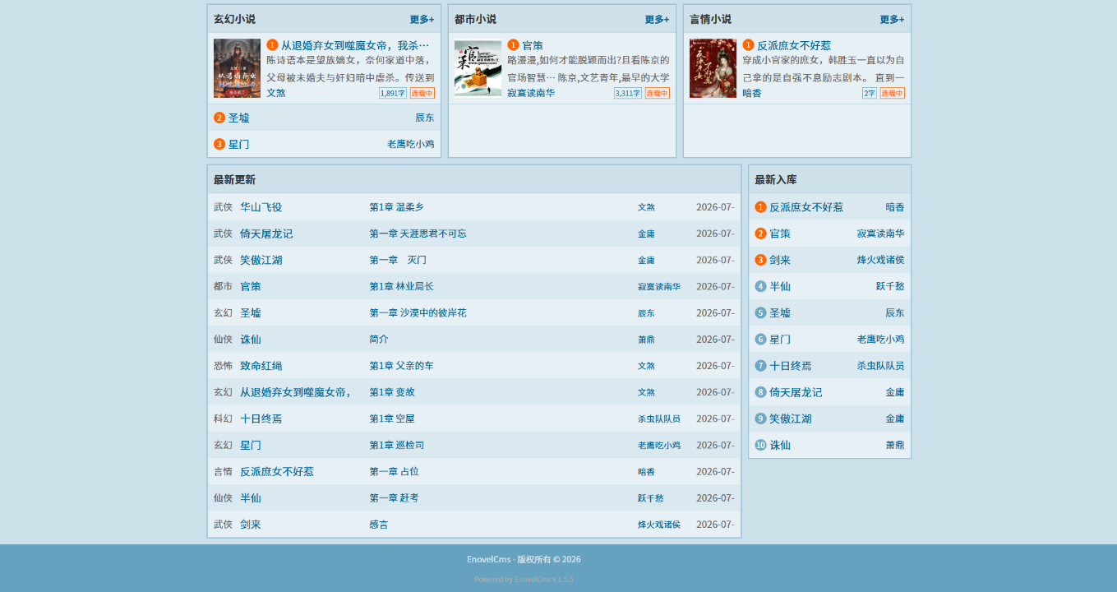Open 星门 in 玄幻小说 ranking list
The image size is (1117, 592).
[x=238, y=144]
